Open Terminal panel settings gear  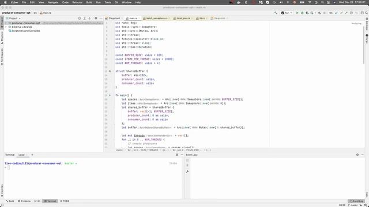pyautogui.click(x=177, y=155)
